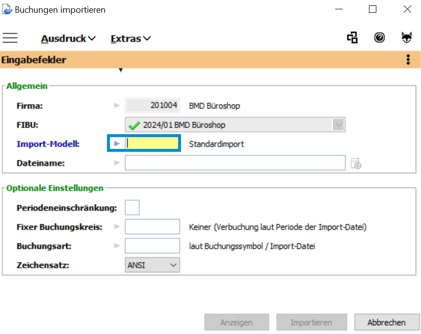
Task: Open the Eingabefelder three-dot options menu
Action: 408,60
